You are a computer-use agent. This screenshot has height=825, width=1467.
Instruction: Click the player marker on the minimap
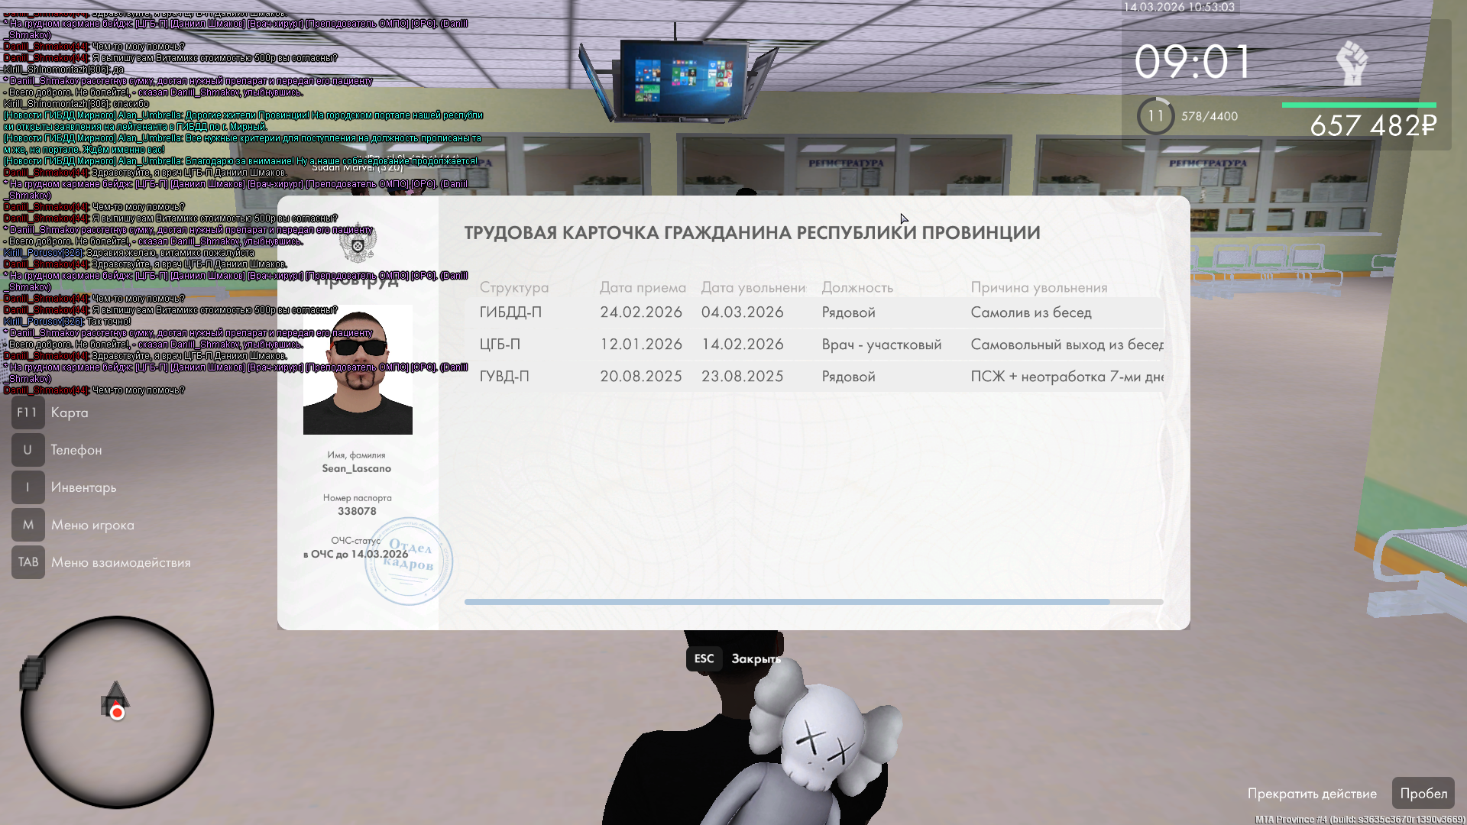(x=117, y=713)
